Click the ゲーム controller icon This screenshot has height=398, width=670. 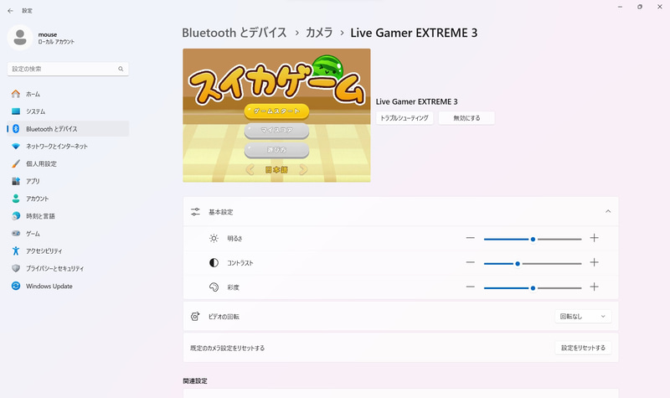click(x=16, y=234)
